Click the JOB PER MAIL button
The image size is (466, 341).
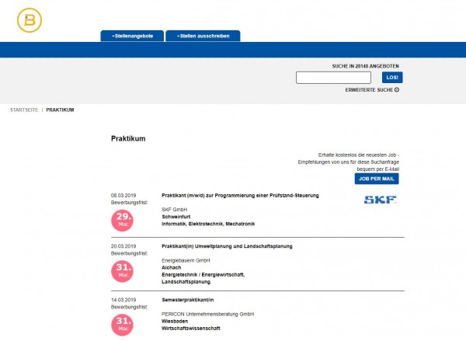coord(377,179)
